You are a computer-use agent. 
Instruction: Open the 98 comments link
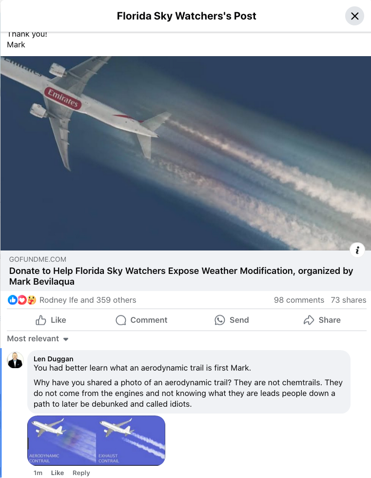click(x=299, y=300)
